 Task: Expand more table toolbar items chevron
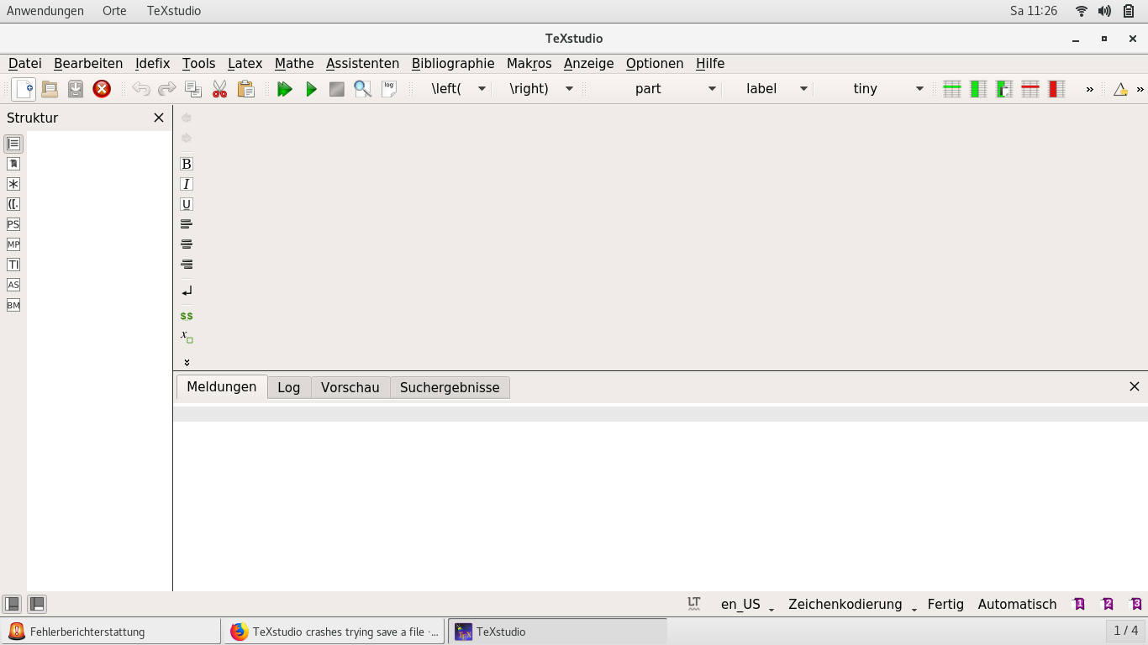point(1090,89)
